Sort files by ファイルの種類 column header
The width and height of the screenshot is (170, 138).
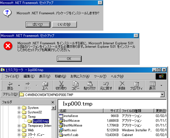(137, 111)
